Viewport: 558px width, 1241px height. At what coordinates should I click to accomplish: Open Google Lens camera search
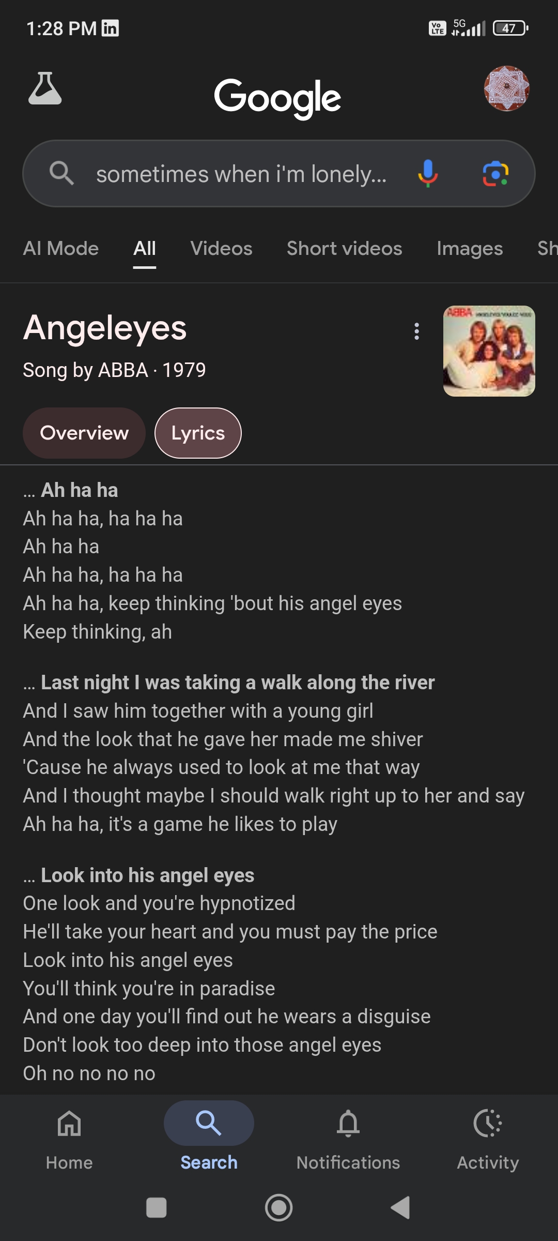(x=495, y=174)
